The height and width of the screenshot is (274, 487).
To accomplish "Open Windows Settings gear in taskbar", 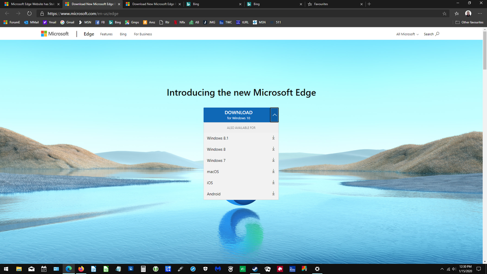I will coord(317,269).
